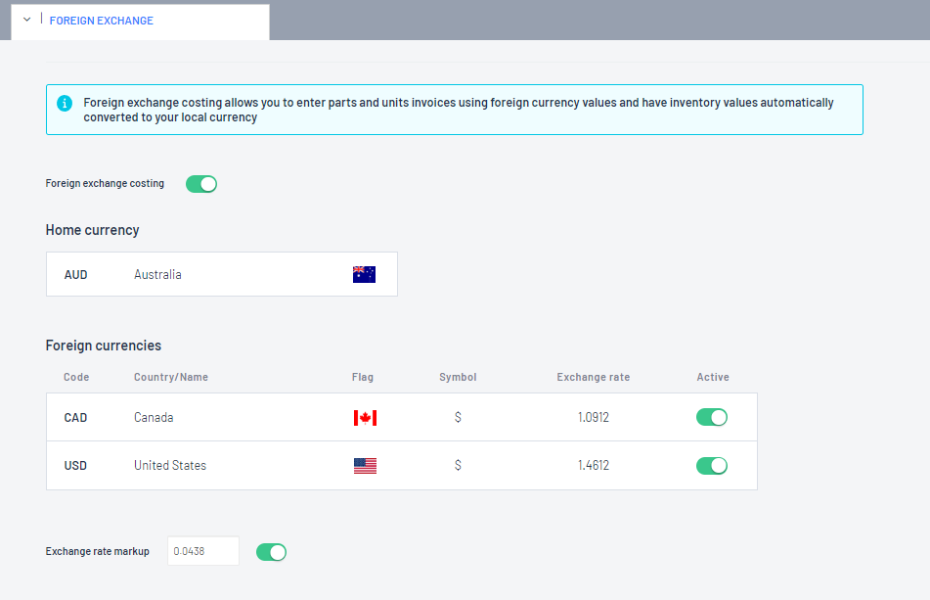Image resolution: width=930 pixels, height=600 pixels.
Task: Click the Australia country name
Action: (x=157, y=275)
